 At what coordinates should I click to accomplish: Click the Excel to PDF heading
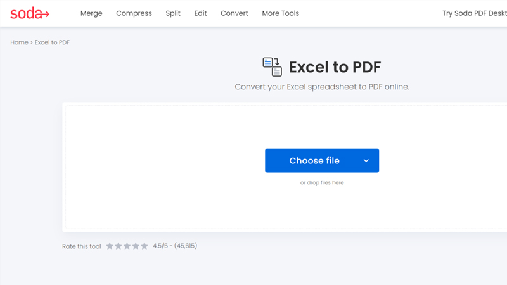[x=335, y=67]
